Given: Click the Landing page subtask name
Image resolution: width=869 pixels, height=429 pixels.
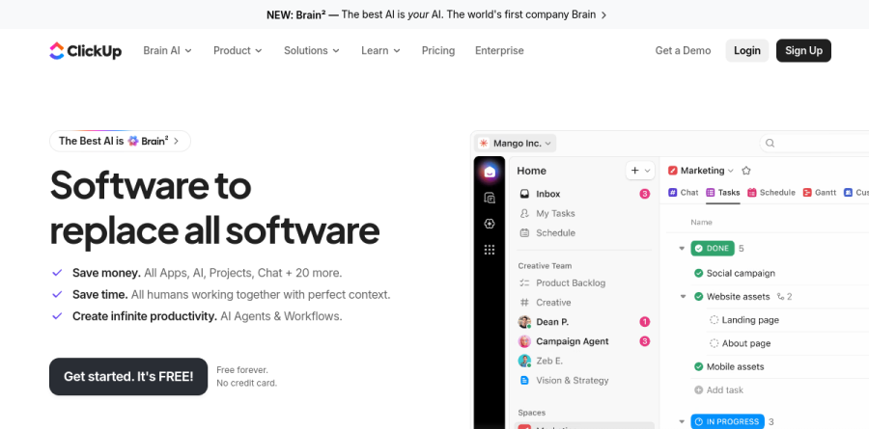Looking at the screenshot, I should tap(750, 320).
